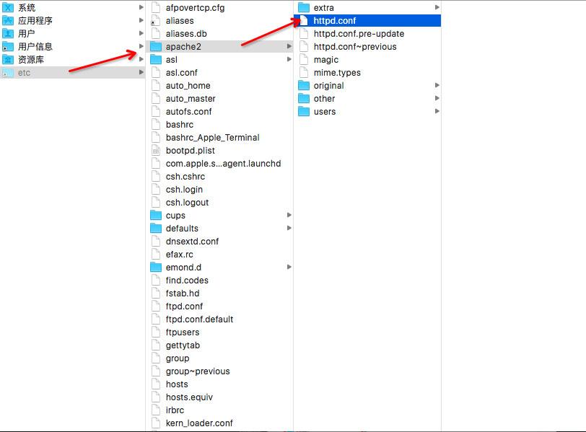Click the users folder icon

pyautogui.click(x=304, y=111)
